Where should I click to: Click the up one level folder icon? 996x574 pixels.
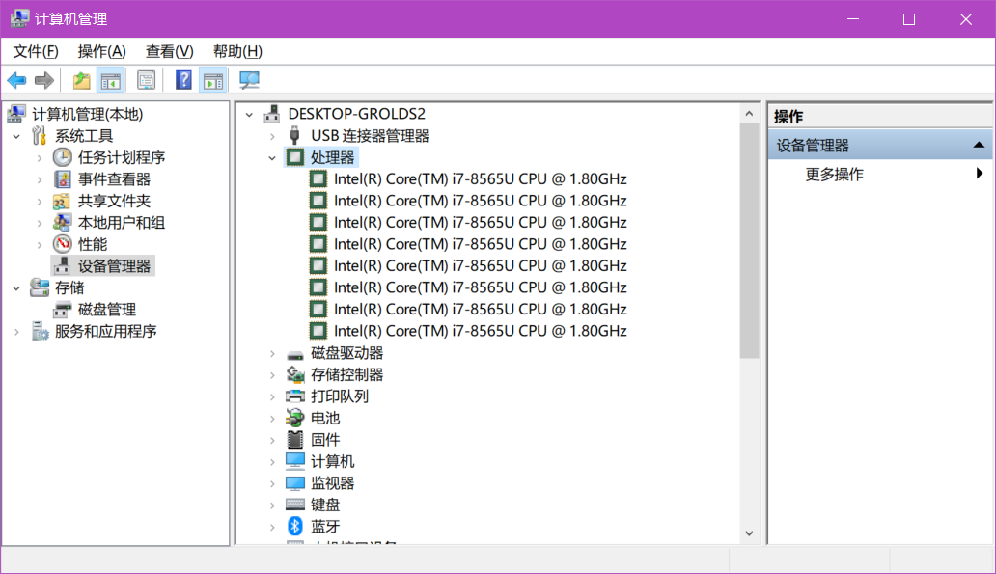pos(81,81)
